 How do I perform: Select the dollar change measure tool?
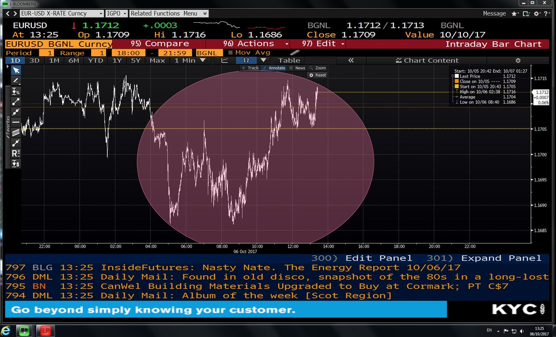click(x=16, y=163)
